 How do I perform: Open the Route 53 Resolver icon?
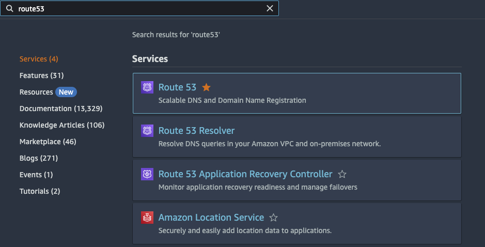147,131
